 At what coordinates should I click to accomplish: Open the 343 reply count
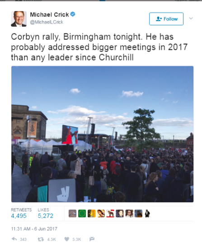pos(23,239)
